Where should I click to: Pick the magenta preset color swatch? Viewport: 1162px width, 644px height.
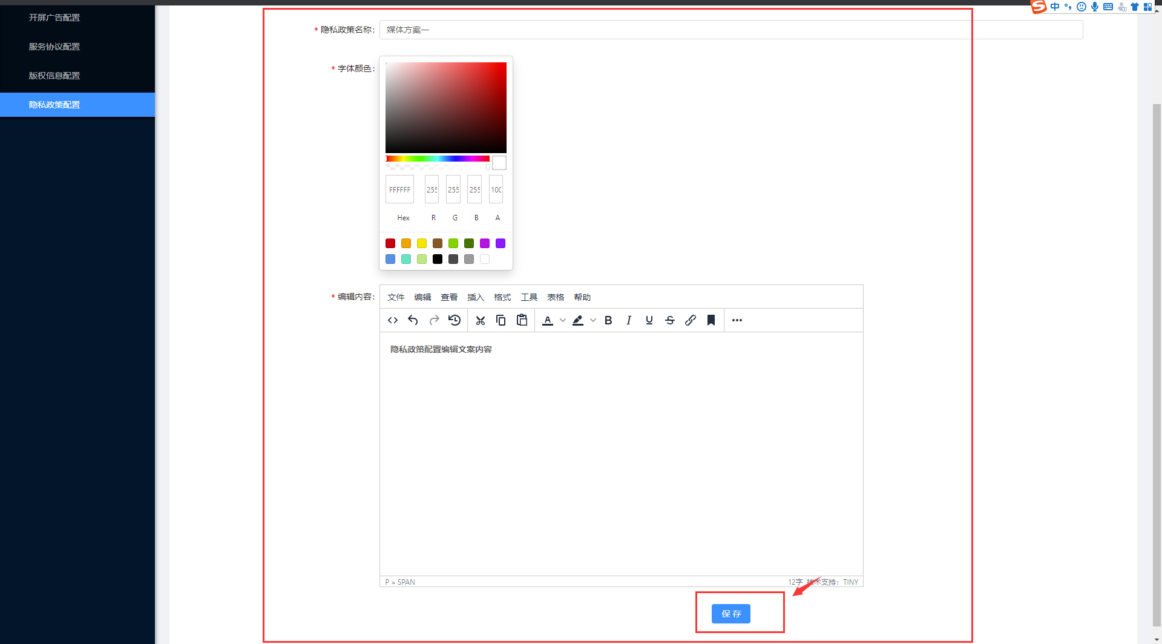pos(485,243)
